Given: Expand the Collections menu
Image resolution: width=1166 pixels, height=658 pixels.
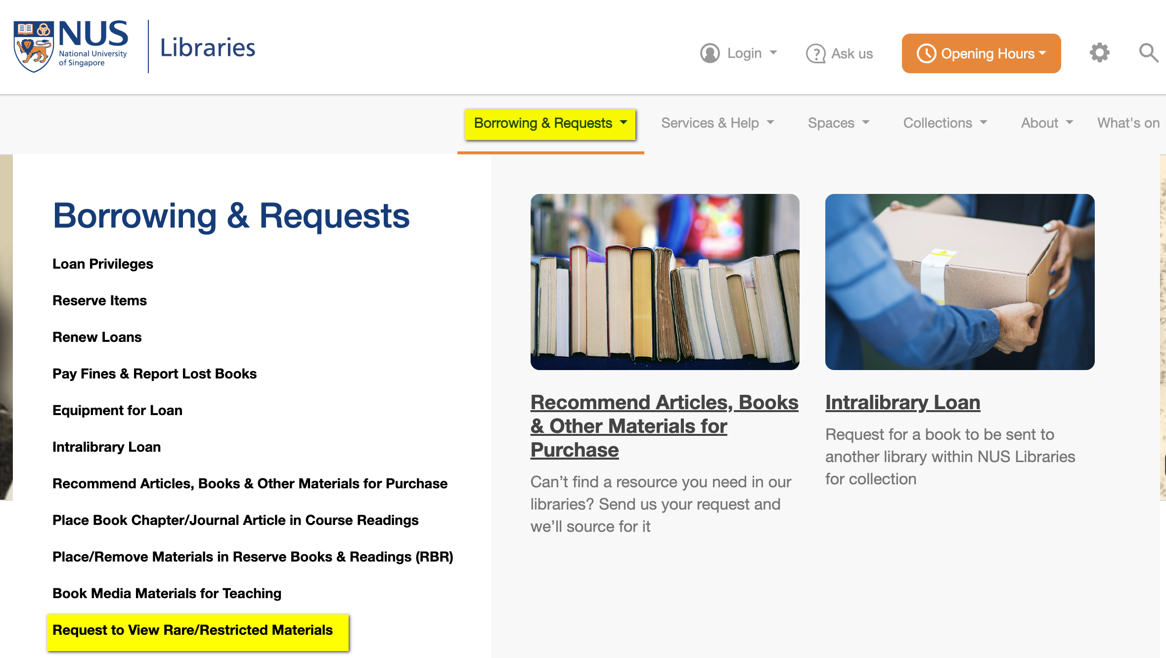Looking at the screenshot, I should click(944, 123).
